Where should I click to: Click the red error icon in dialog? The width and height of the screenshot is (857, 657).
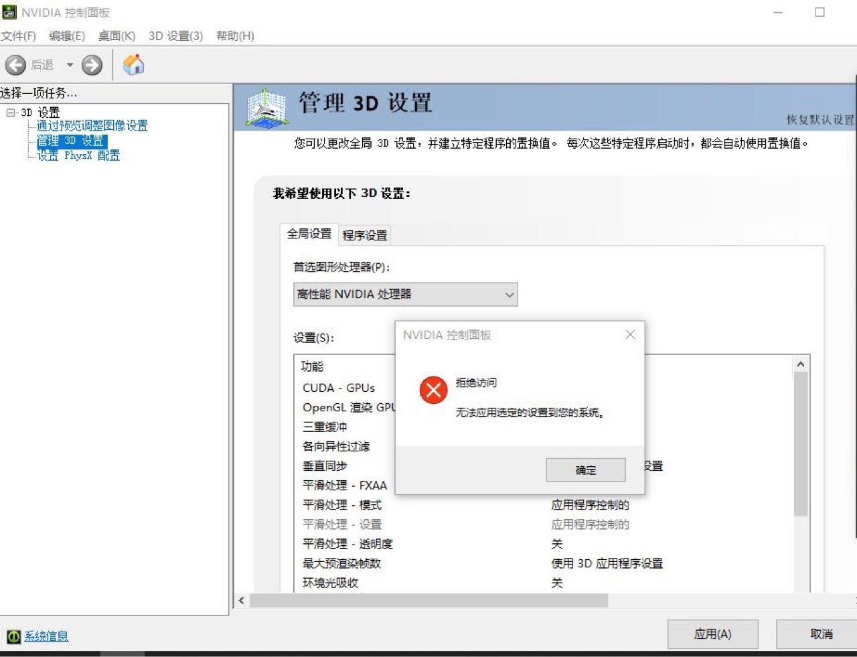(433, 390)
